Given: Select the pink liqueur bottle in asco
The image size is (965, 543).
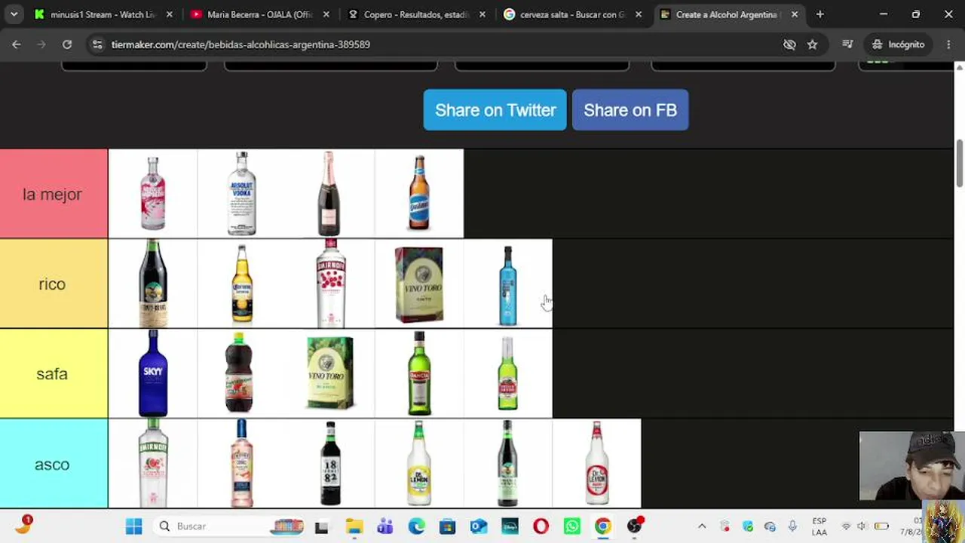Looking at the screenshot, I should [x=241, y=465].
